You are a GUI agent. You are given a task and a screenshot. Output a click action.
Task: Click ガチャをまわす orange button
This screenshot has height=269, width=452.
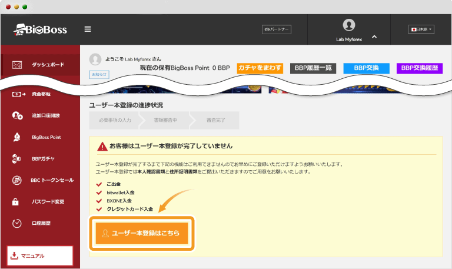pyautogui.click(x=260, y=68)
